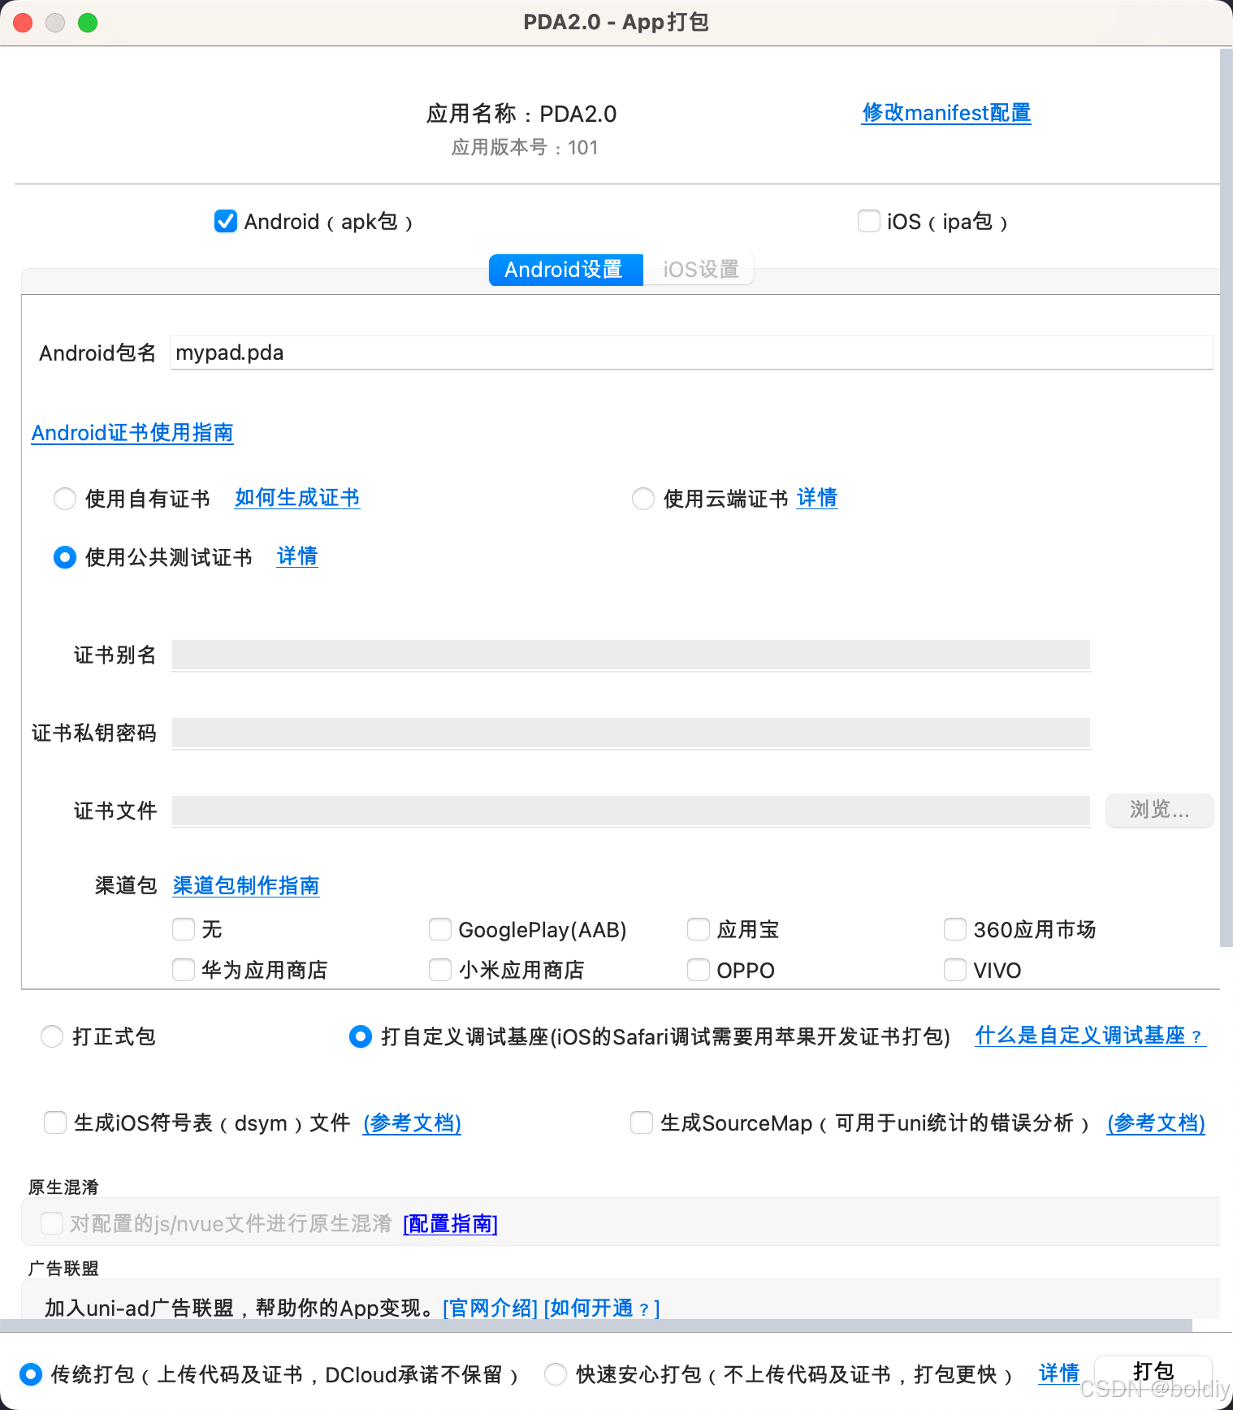Check 生成iOS符号表 (dsym) 文件 checkbox
The width and height of the screenshot is (1233, 1410).
point(55,1122)
